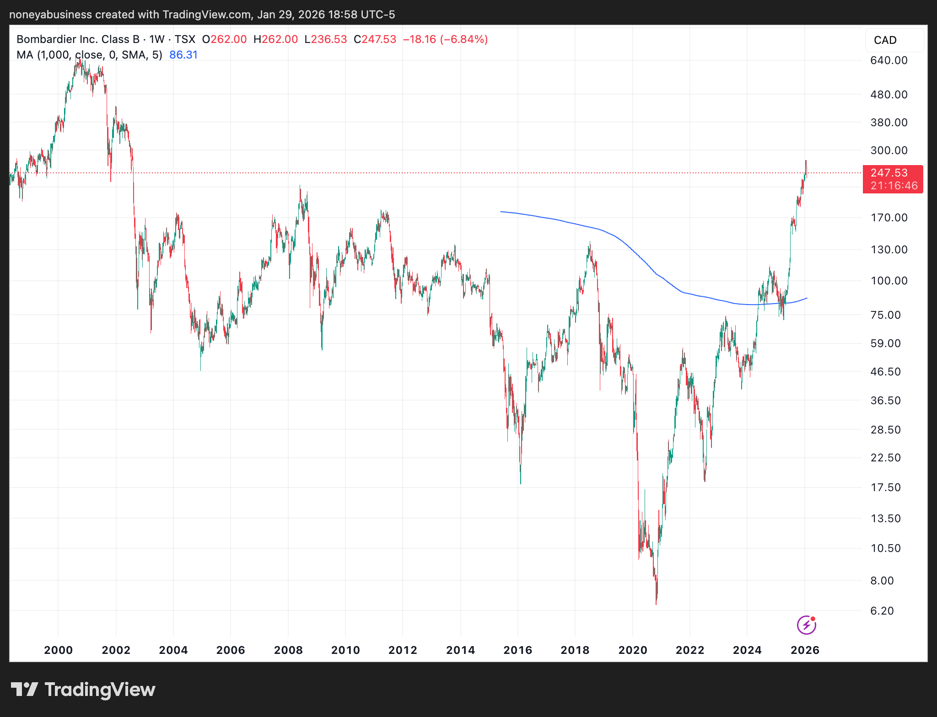Click the 2026 label on the time axis

pos(805,650)
